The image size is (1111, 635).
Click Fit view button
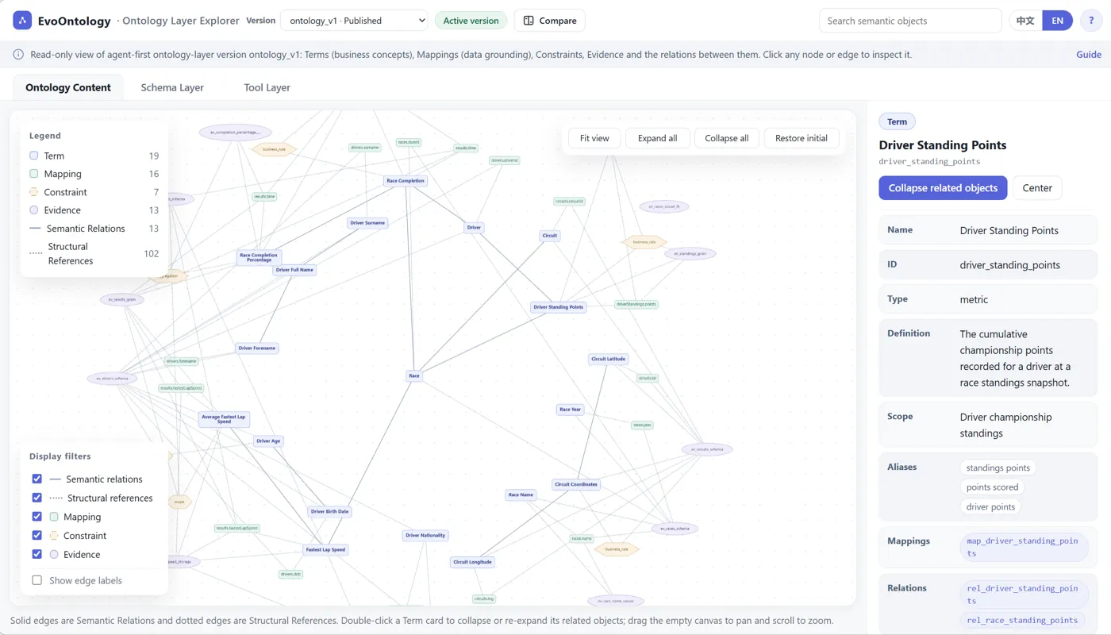click(x=594, y=138)
